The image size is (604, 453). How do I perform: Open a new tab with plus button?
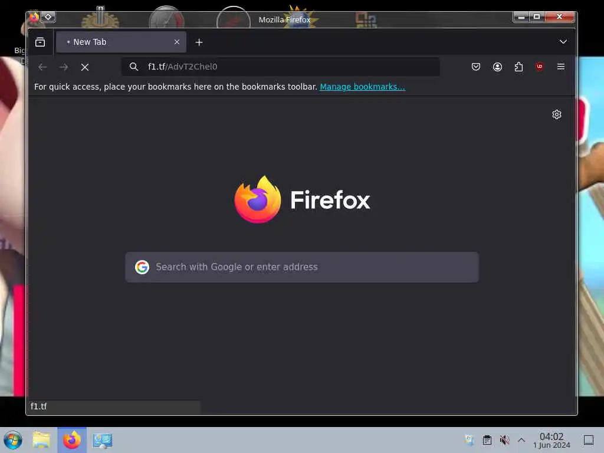click(199, 42)
